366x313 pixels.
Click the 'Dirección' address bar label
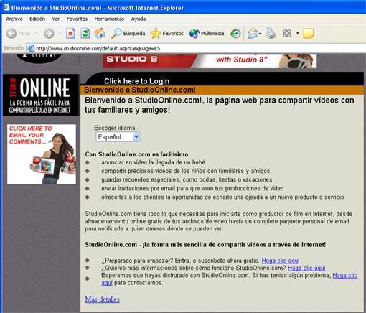(x=14, y=48)
